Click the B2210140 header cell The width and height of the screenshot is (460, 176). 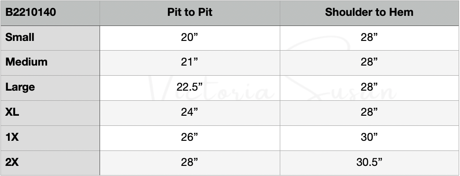[26, 12]
